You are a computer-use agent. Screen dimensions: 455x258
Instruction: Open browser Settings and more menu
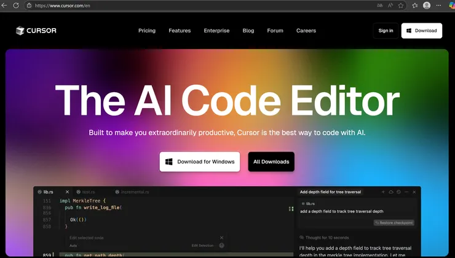438,5
